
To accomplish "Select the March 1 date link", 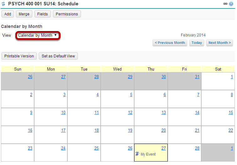I will (232, 148).
